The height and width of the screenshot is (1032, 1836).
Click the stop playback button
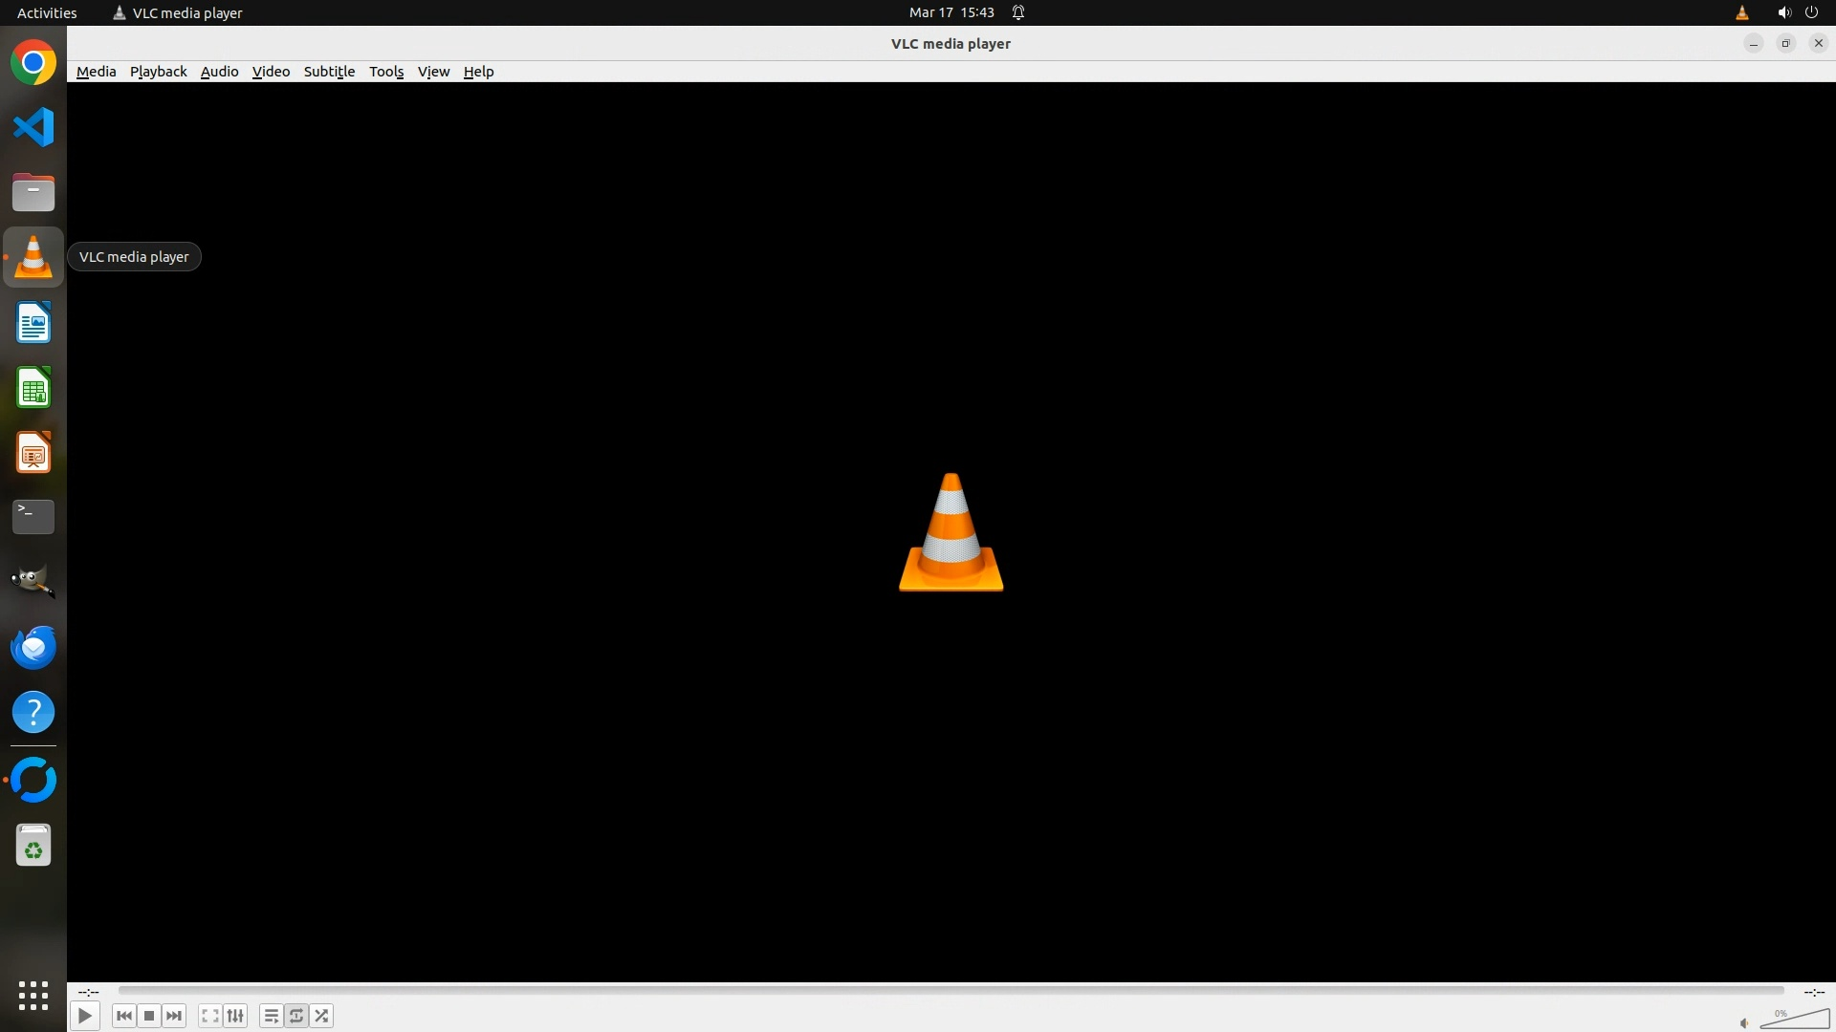(149, 1016)
